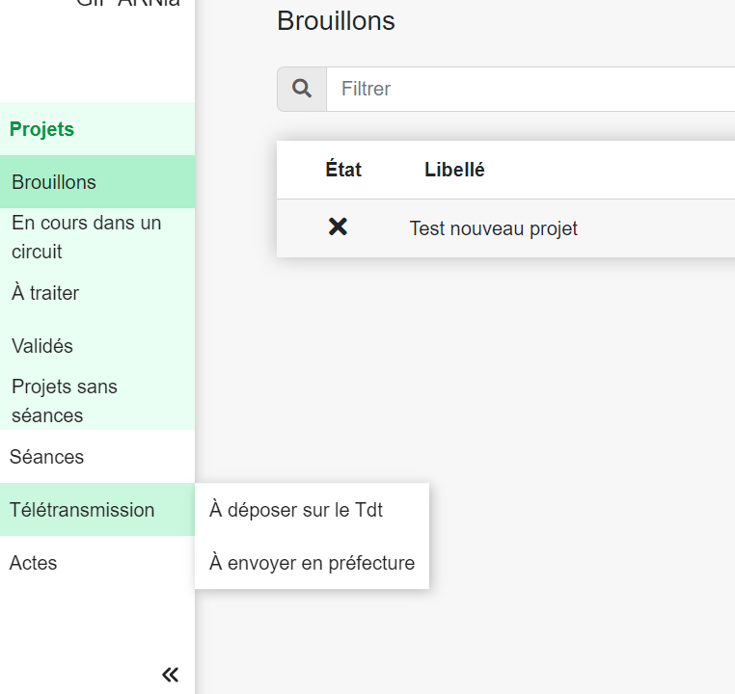Open the Brouillons menu item
The width and height of the screenshot is (735, 694).
click(54, 182)
